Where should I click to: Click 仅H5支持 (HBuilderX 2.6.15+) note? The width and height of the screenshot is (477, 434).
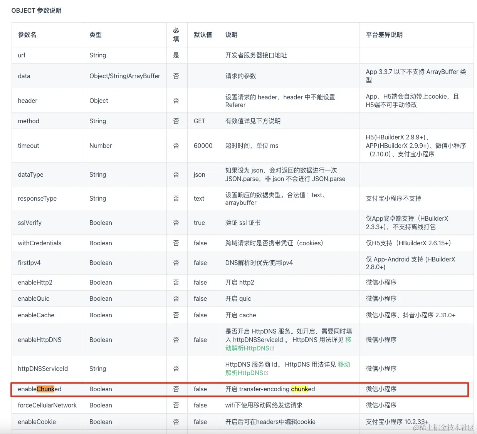(408, 243)
